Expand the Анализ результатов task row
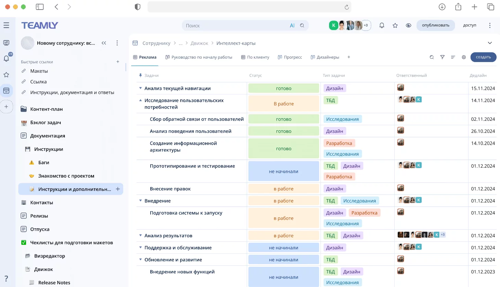Image resolution: width=500 pixels, height=287 pixels. (x=140, y=236)
